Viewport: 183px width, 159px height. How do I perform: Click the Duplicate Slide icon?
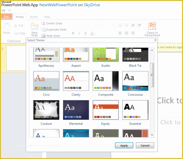pos(43,30)
